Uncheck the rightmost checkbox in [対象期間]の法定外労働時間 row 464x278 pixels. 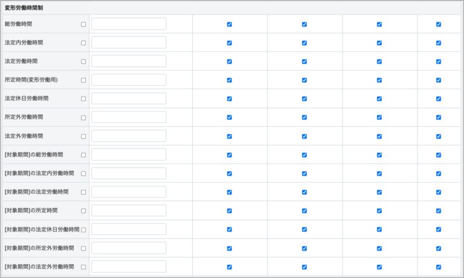tap(439, 267)
